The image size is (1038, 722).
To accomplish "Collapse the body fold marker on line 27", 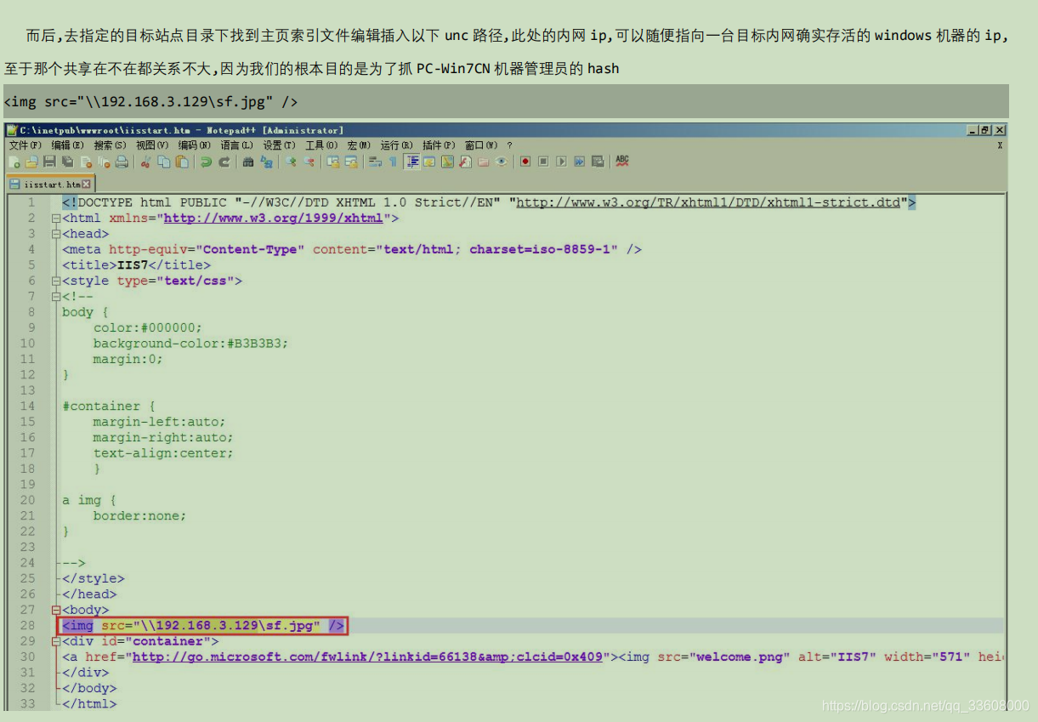I will click(x=56, y=611).
